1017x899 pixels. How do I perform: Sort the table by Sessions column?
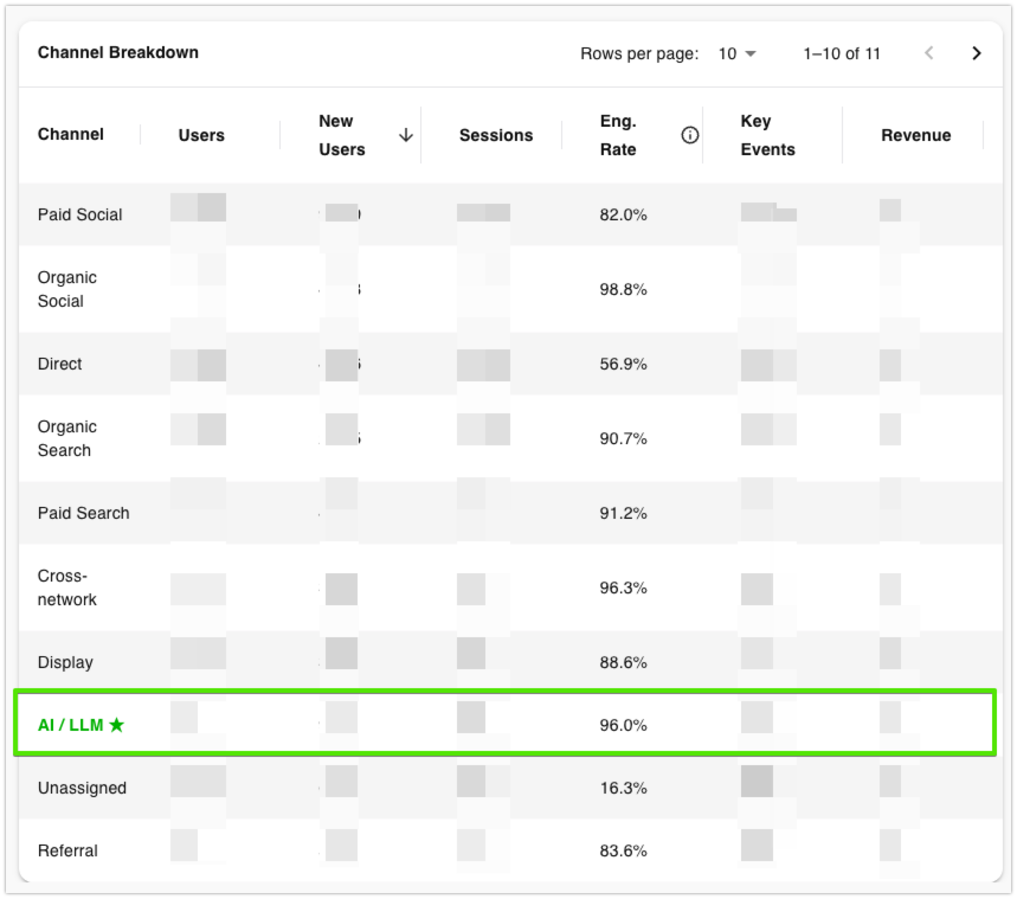click(x=495, y=135)
